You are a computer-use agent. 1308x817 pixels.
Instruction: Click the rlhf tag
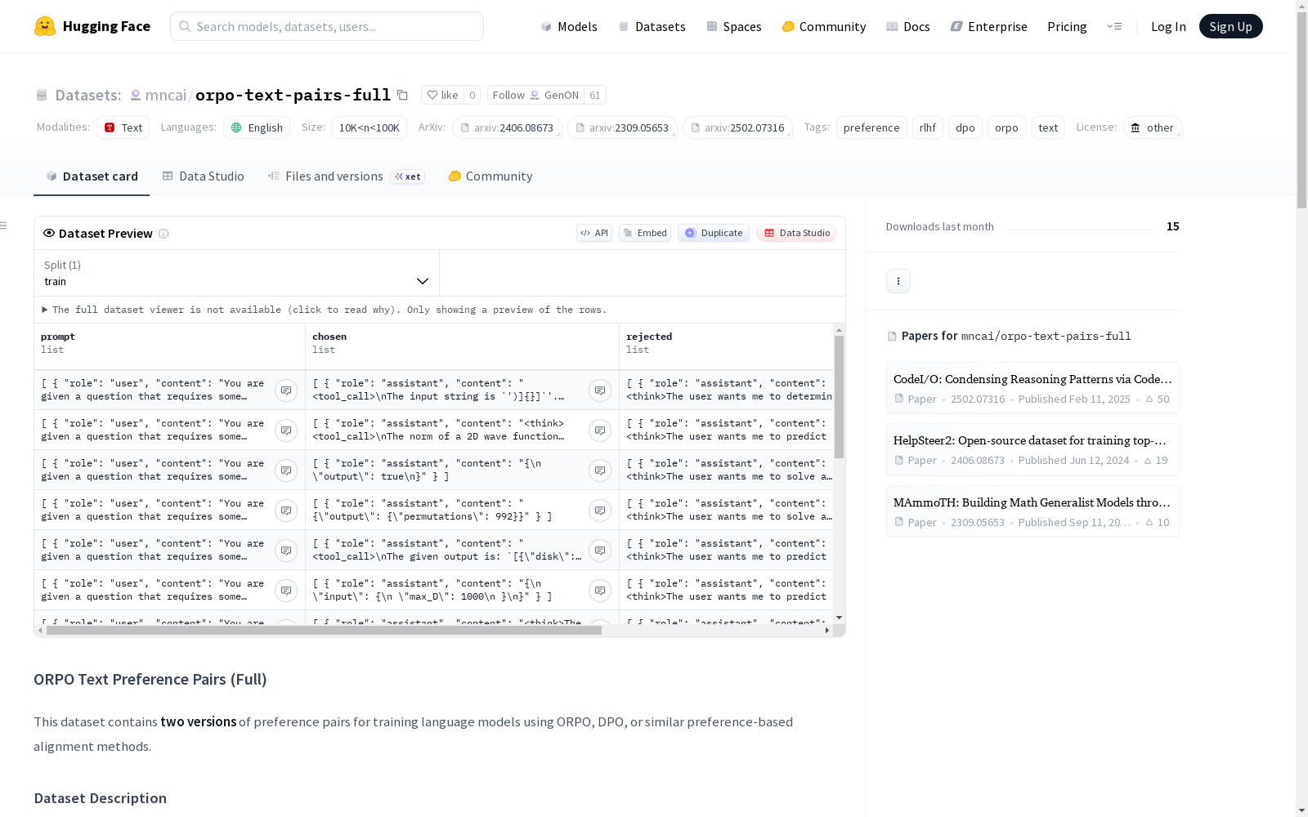pos(928,127)
